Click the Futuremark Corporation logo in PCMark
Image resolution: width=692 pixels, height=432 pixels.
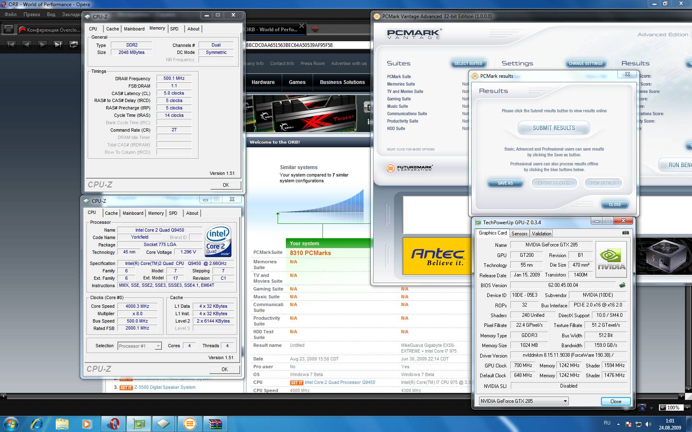click(409, 168)
